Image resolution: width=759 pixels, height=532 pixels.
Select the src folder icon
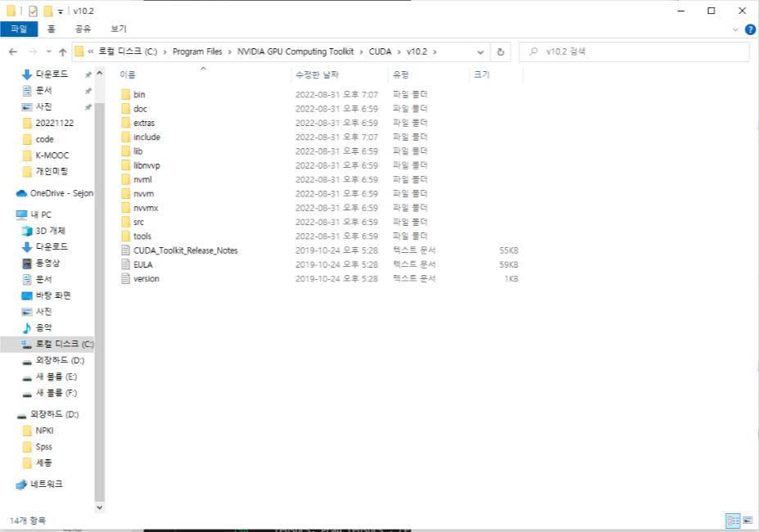(126, 222)
